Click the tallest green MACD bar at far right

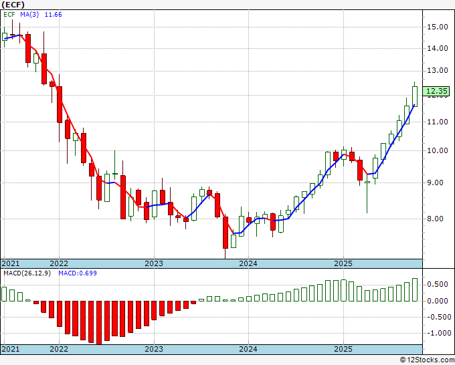click(415, 290)
